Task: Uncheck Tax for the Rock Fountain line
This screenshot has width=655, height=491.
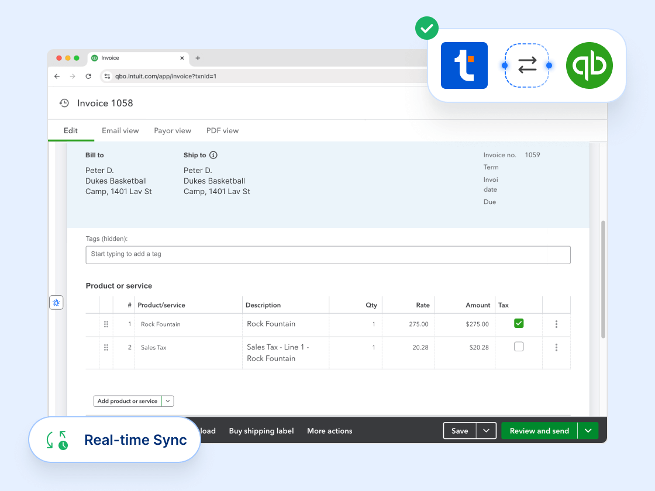Action: pyautogui.click(x=518, y=323)
